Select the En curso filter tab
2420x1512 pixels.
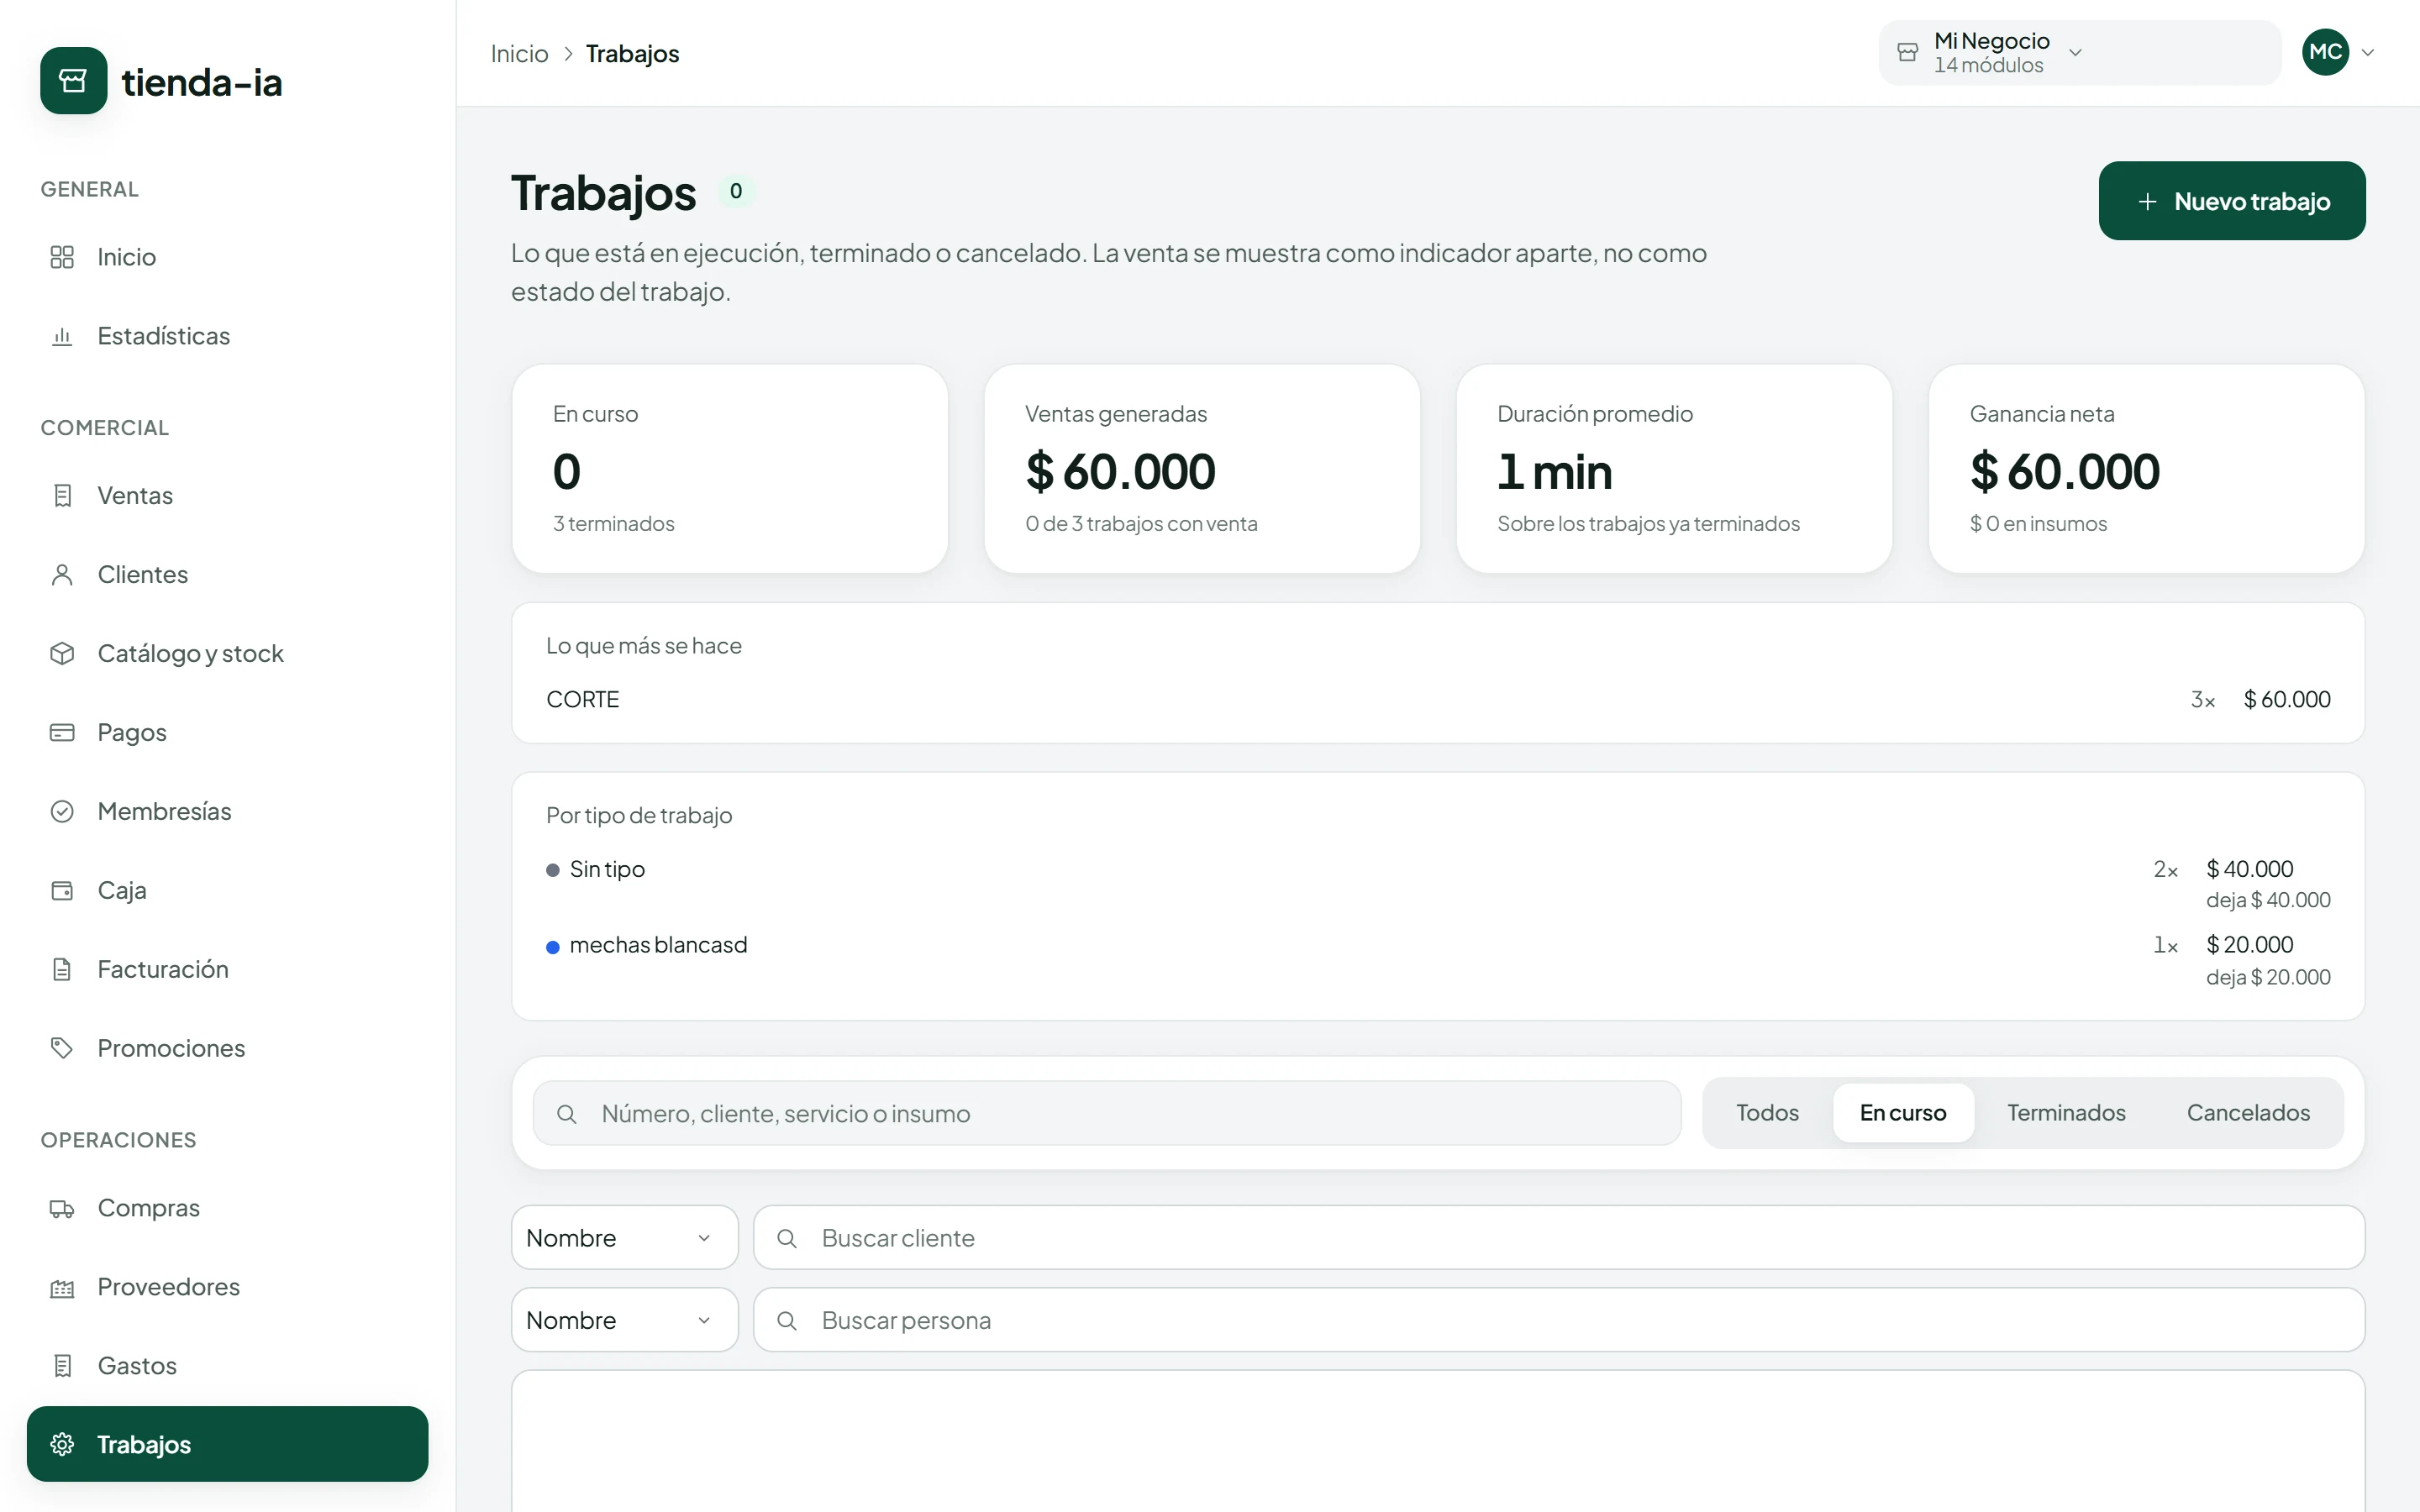click(x=1902, y=1113)
